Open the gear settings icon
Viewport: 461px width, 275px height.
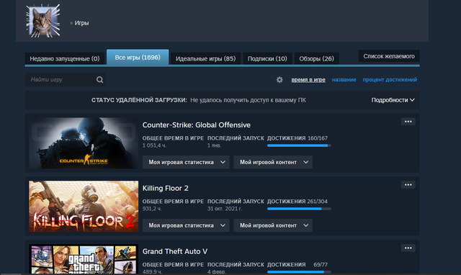[x=279, y=80]
